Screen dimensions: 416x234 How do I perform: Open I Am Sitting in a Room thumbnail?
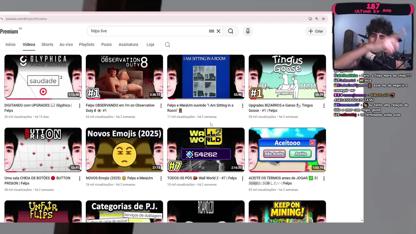(x=206, y=77)
